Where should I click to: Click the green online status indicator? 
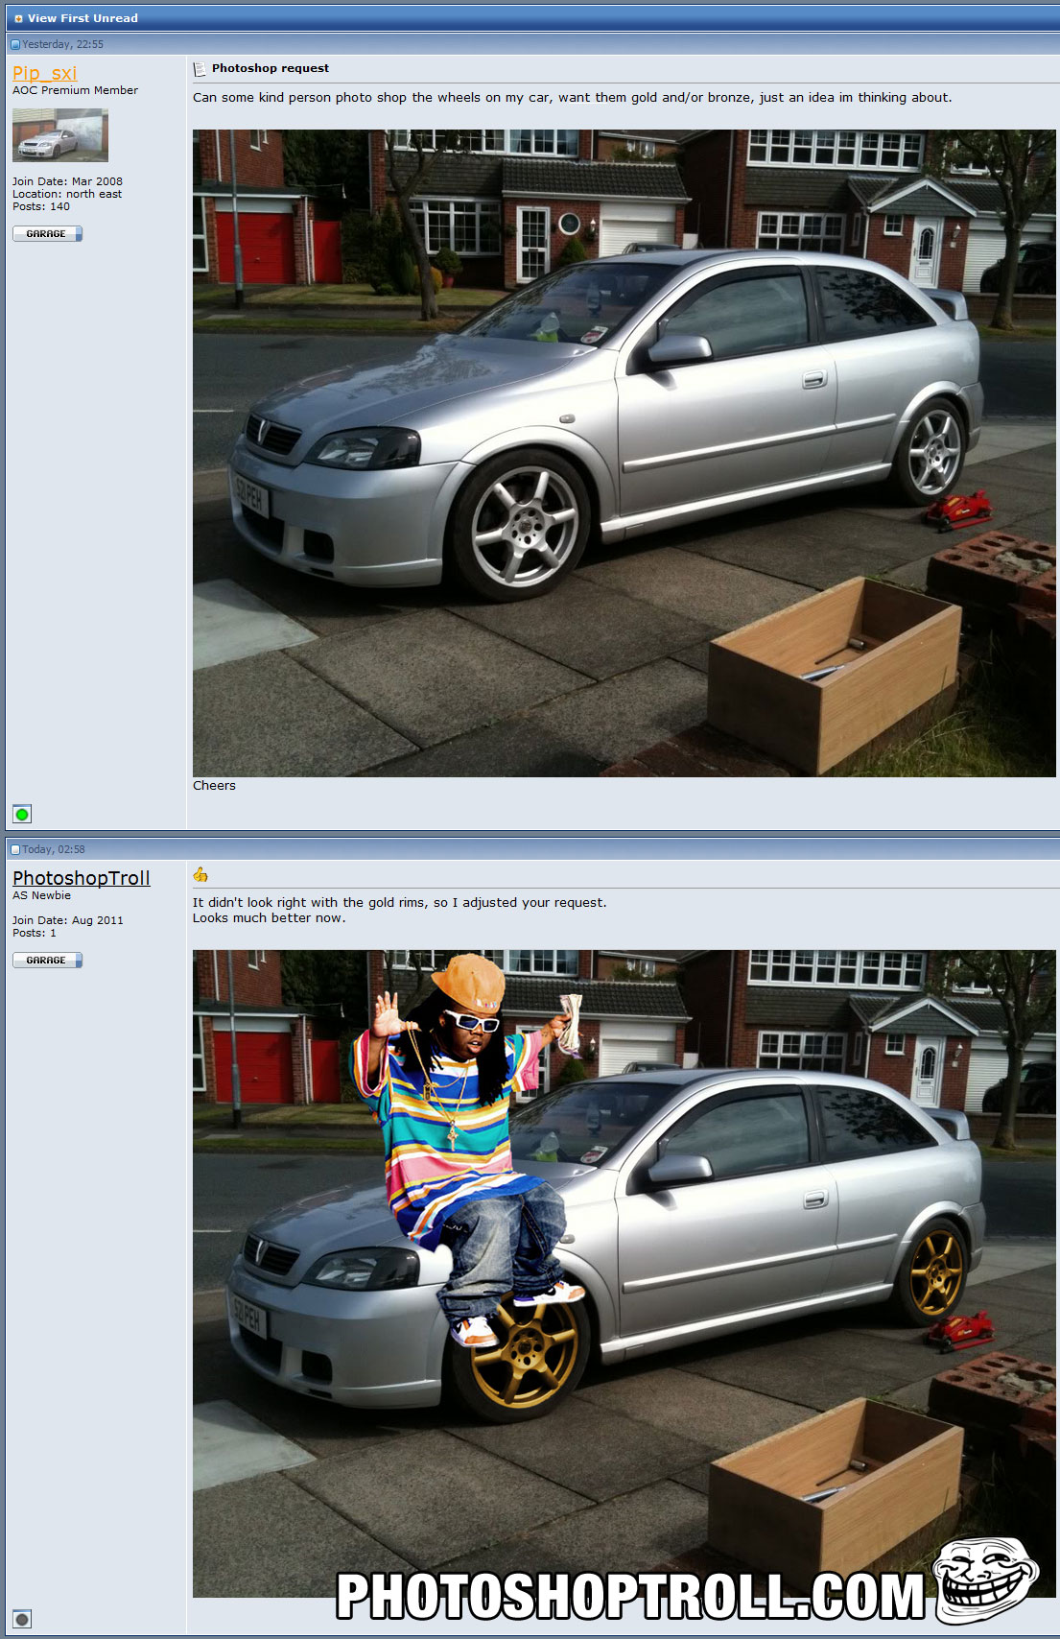click(22, 814)
